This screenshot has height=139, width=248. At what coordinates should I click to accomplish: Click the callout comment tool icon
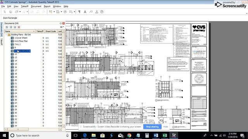pos(91,12)
